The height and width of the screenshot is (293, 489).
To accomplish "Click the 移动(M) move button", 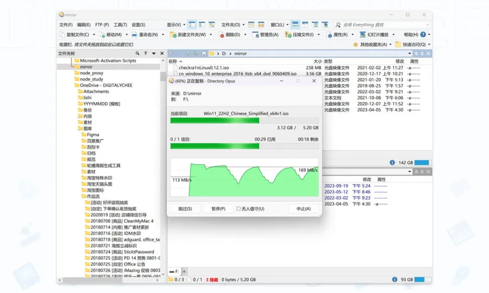I will (110, 35).
